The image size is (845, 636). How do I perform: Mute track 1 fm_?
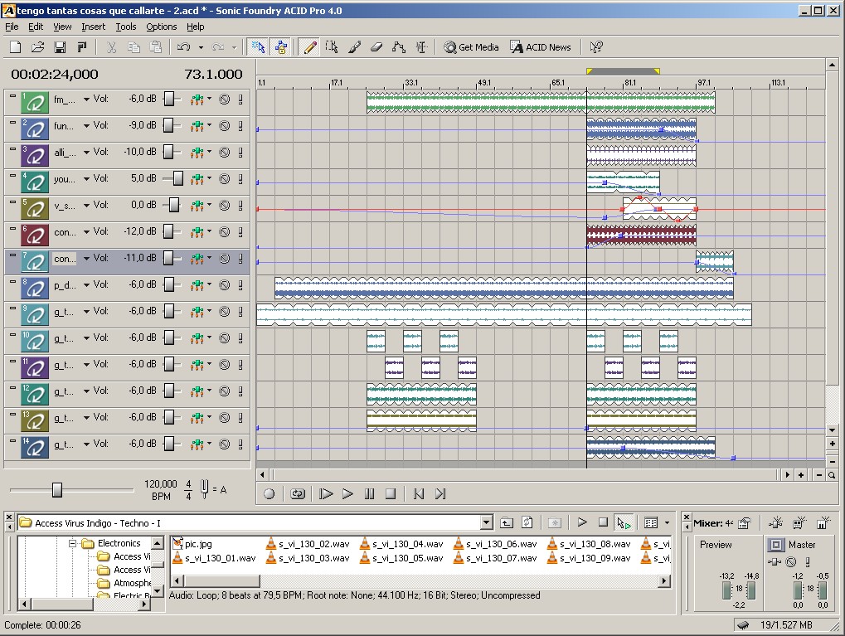(x=225, y=100)
